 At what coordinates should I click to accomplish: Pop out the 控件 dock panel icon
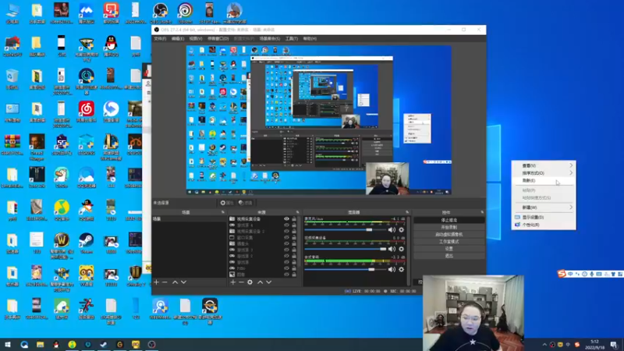click(482, 212)
